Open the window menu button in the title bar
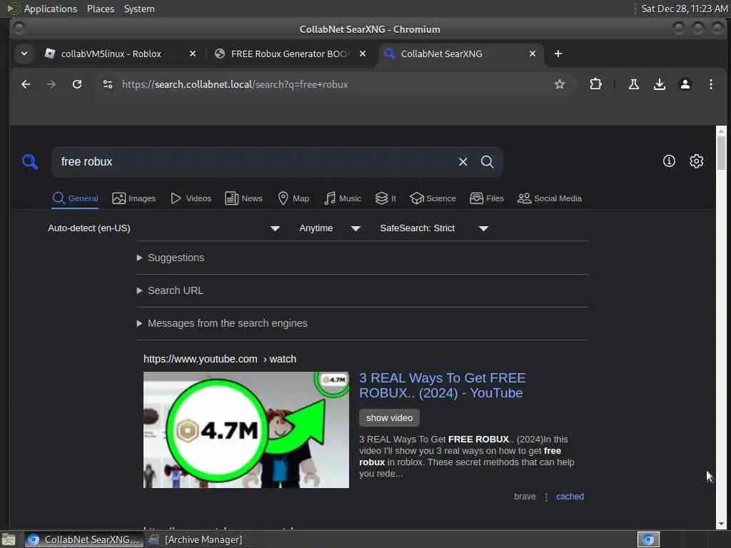This screenshot has height=548, width=731. click(19, 29)
